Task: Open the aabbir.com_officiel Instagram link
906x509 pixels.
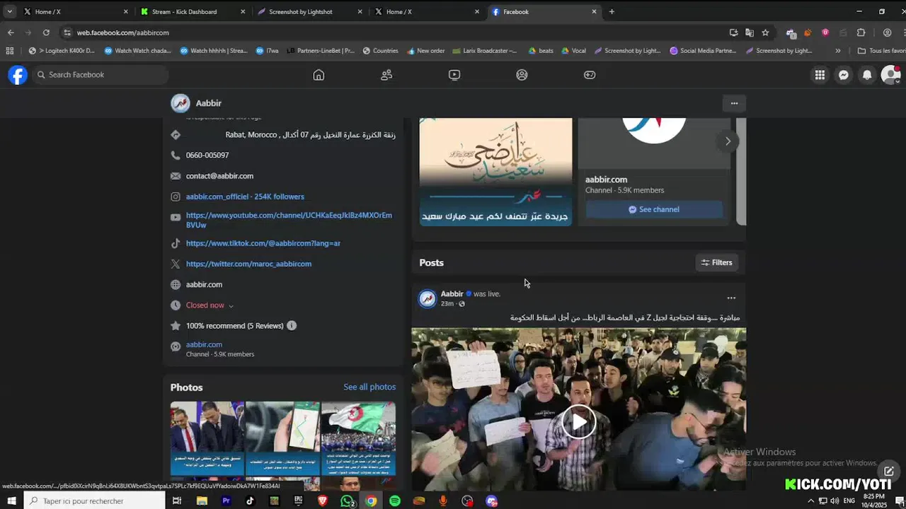Action: coord(245,197)
